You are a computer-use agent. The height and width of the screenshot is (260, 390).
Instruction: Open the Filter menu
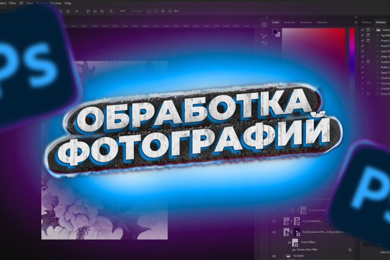click(x=12, y=3)
